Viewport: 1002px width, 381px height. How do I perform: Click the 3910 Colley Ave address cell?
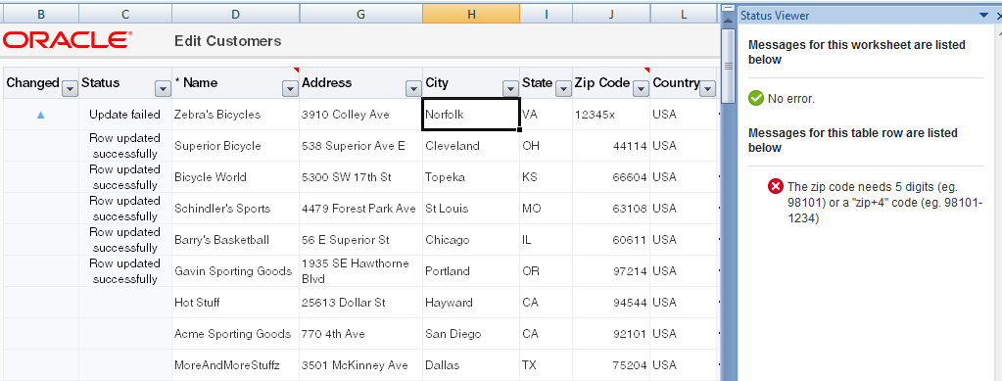click(360, 115)
